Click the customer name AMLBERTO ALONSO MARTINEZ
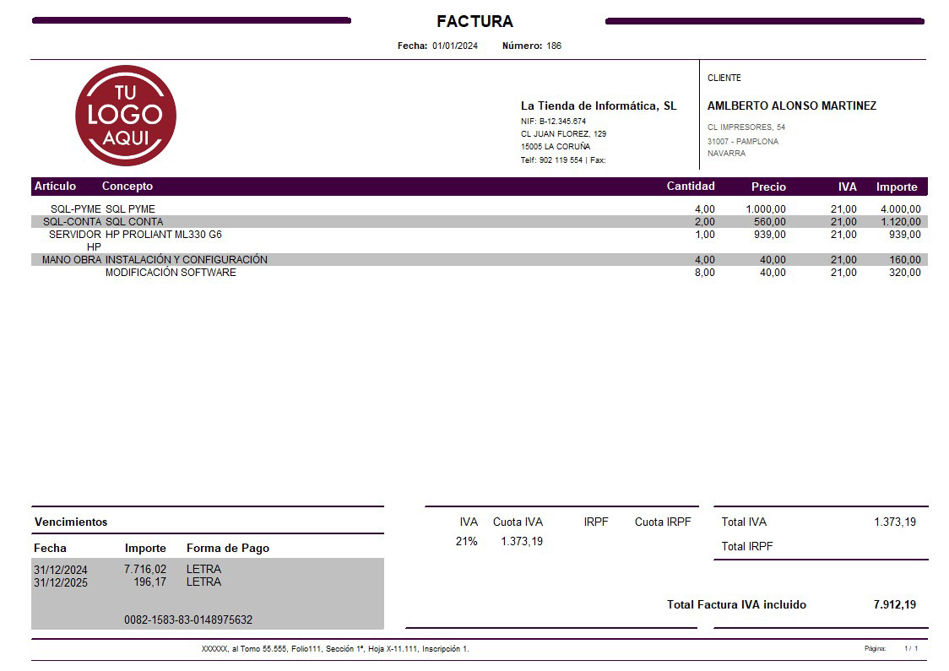Screen dimensions: 949x671 (792, 106)
